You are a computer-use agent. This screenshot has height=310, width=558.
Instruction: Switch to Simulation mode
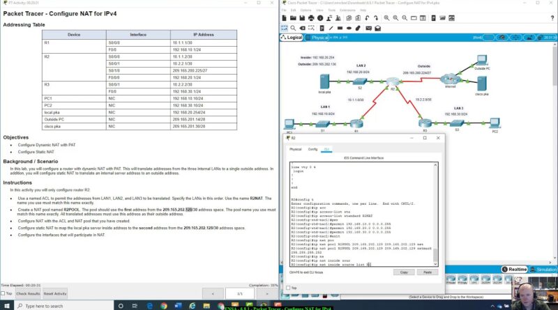pos(543,270)
